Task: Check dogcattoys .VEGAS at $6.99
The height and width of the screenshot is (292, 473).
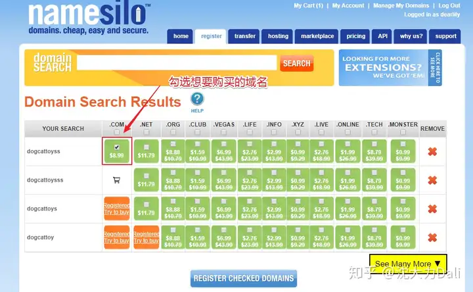Action: pyautogui.click(x=223, y=201)
